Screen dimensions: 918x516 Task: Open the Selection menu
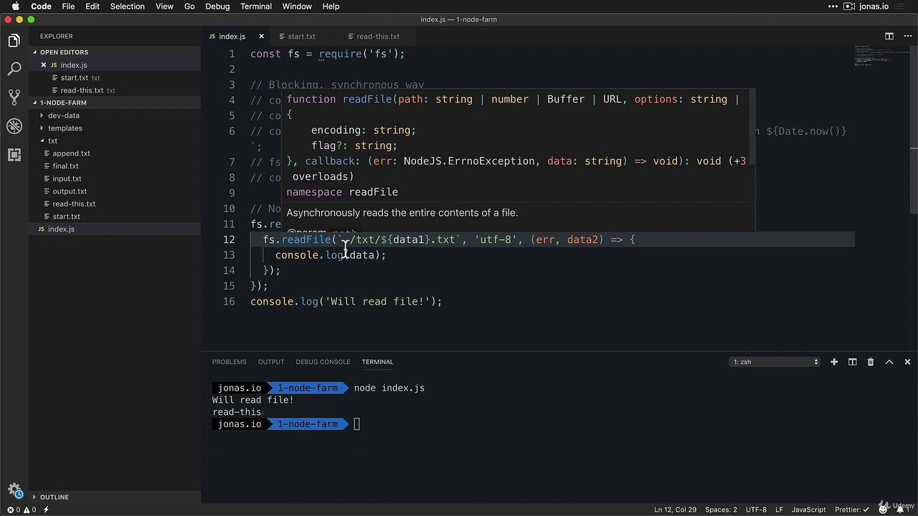[x=127, y=6]
